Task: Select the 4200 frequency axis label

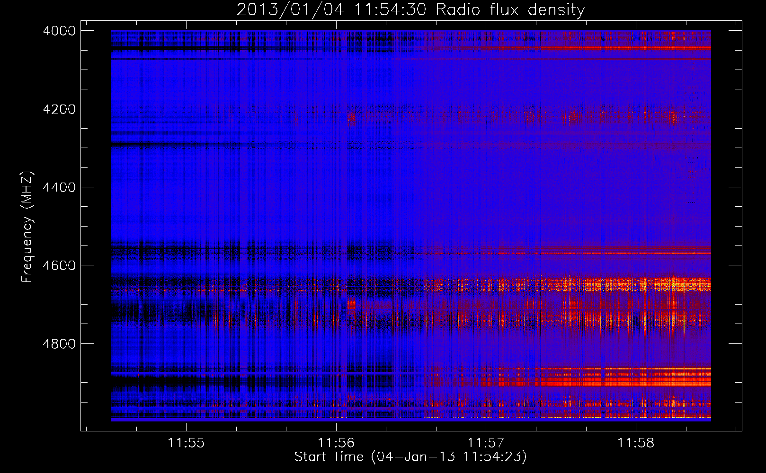Action: pyautogui.click(x=59, y=109)
